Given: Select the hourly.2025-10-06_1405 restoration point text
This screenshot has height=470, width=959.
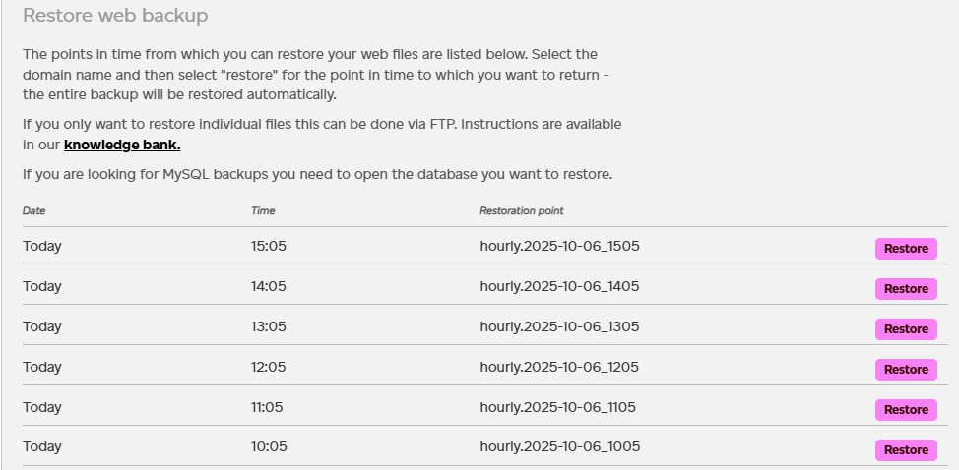Looking at the screenshot, I should (559, 286).
